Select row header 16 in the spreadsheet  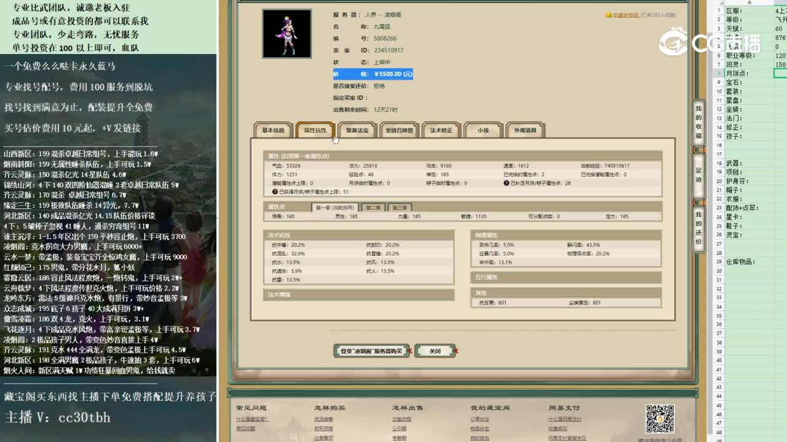[719, 145]
